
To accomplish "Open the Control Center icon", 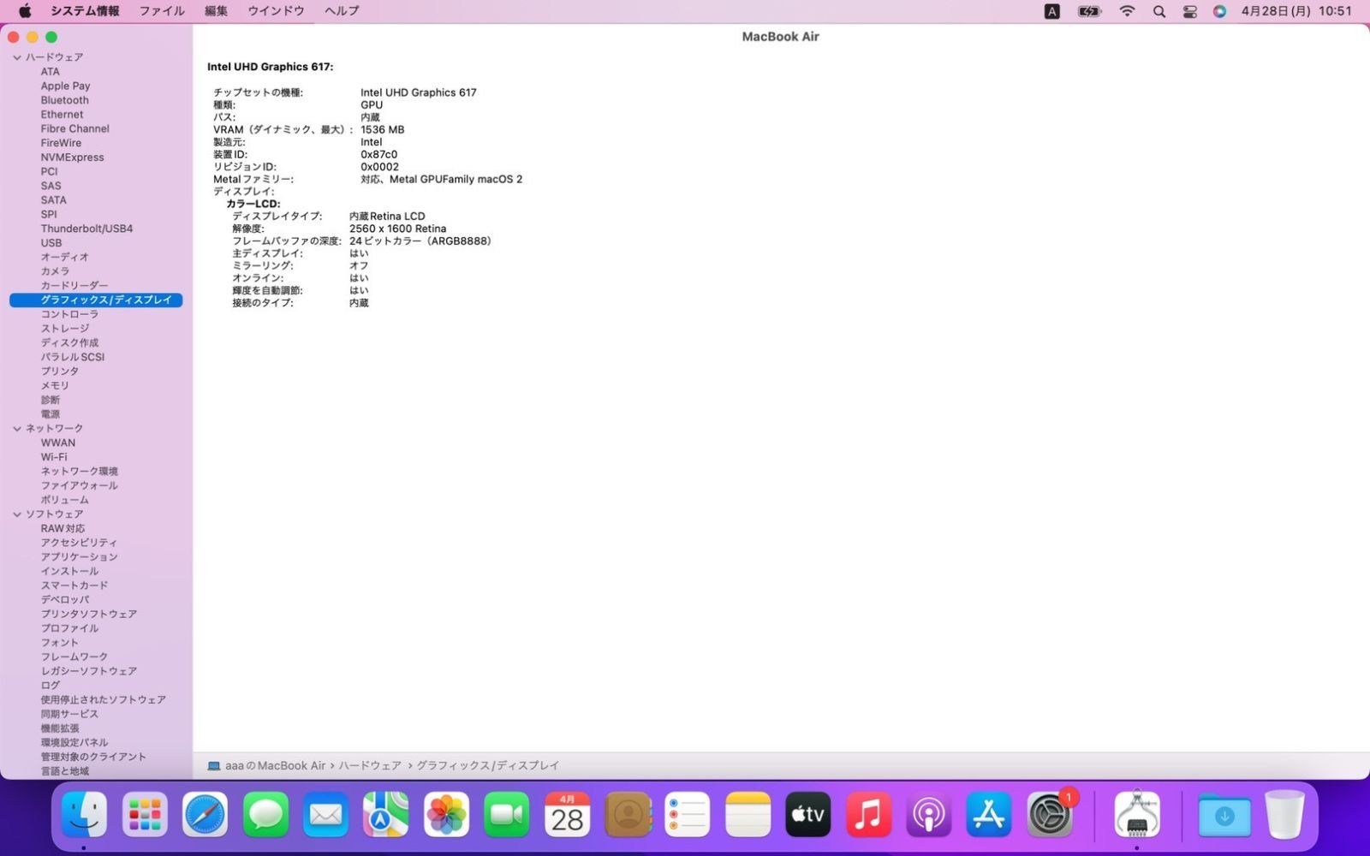I will point(1190,11).
